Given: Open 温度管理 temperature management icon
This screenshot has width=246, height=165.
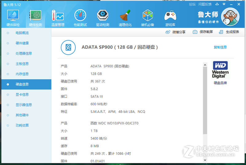Looking at the screenshot, I should [x=58, y=15].
